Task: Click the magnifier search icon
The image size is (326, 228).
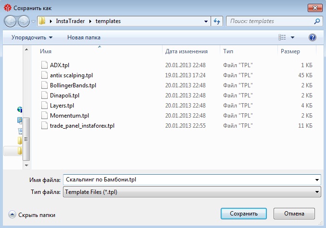Action: point(317,21)
